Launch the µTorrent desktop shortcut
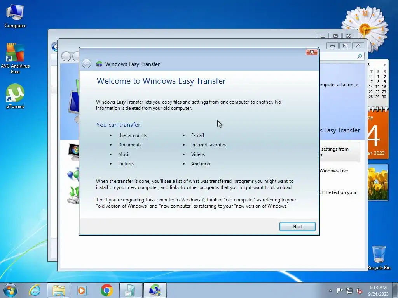398x298 pixels. tap(15, 96)
